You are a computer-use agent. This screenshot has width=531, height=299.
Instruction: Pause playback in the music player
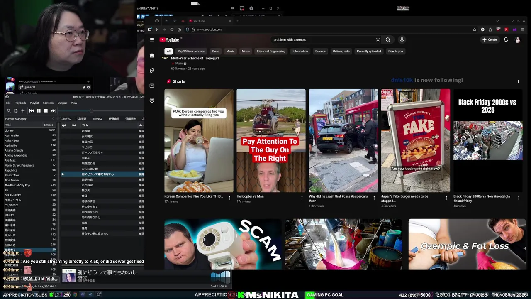39,110
